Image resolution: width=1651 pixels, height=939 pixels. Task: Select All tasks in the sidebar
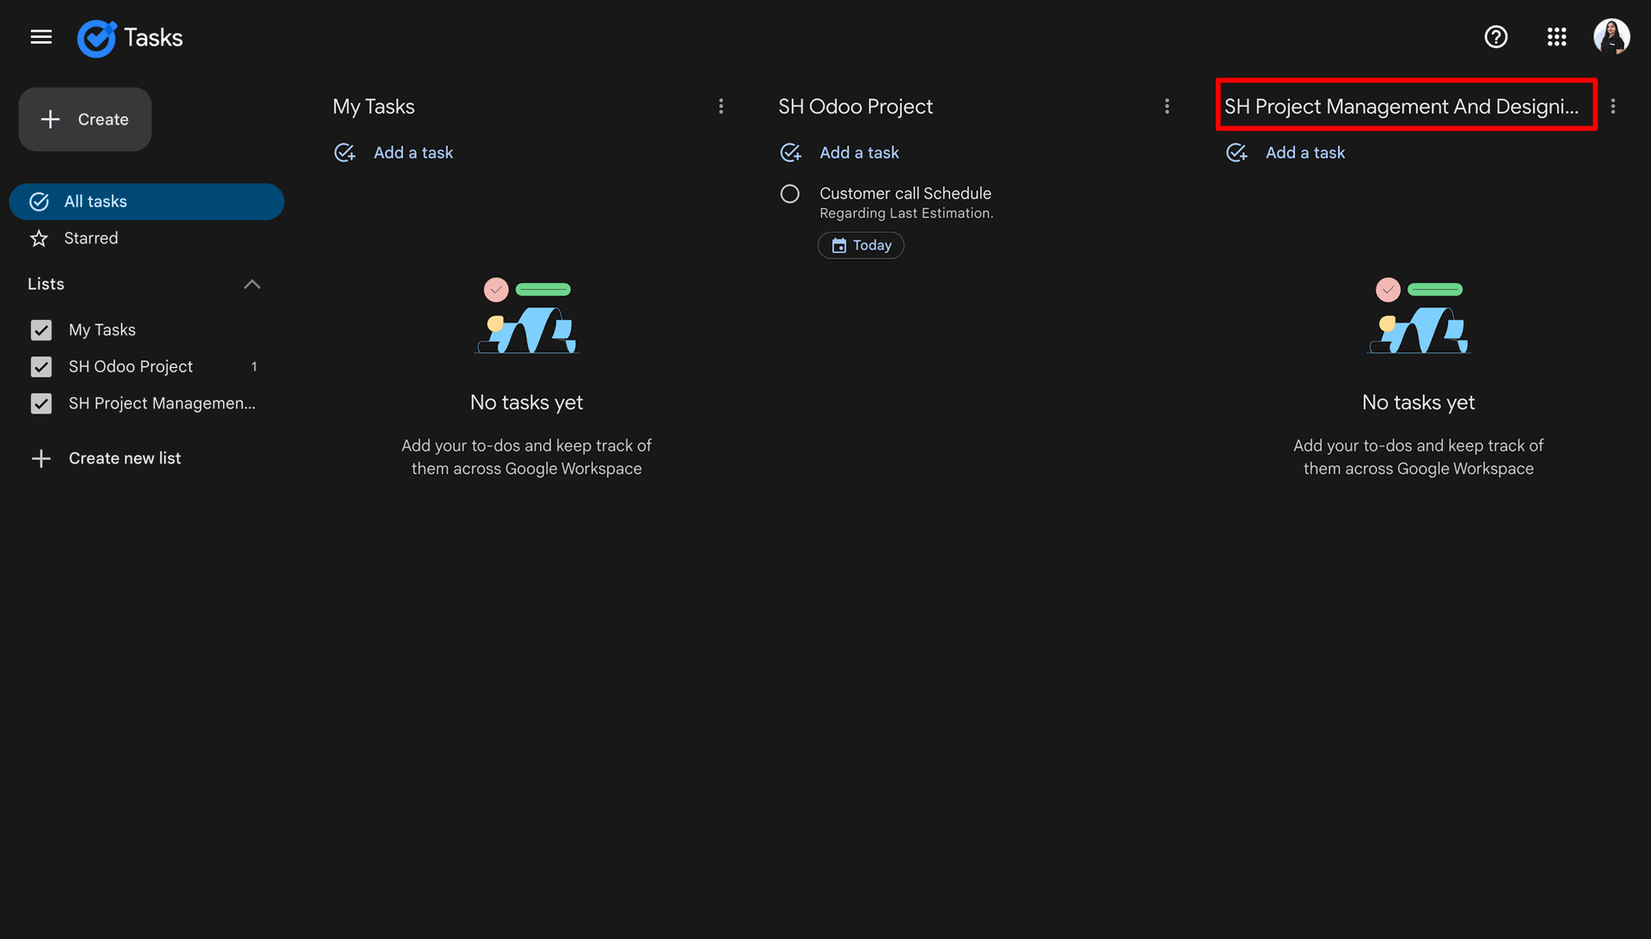(146, 201)
